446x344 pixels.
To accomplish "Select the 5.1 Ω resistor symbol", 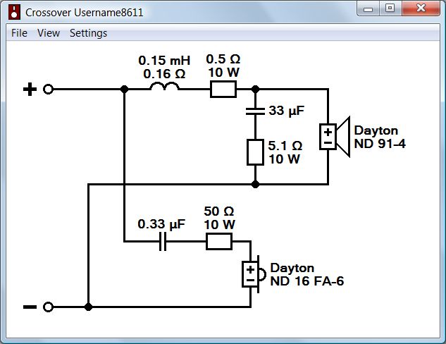I will [x=255, y=152].
